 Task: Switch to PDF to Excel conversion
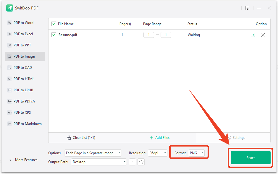[x=25, y=34]
